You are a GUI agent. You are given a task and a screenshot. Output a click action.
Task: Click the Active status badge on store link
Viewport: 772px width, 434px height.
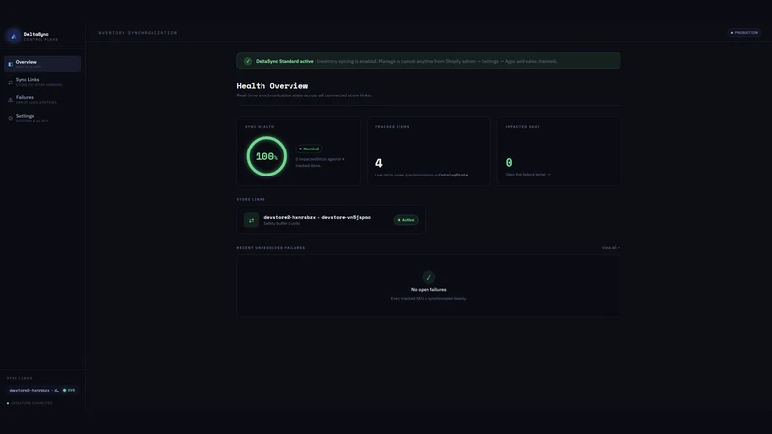[405, 220]
